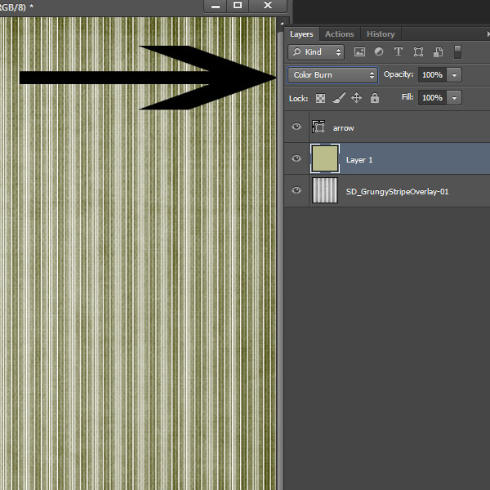Lock transparent pixels for Layer 1
490x490 pixels.
(320, 98)
